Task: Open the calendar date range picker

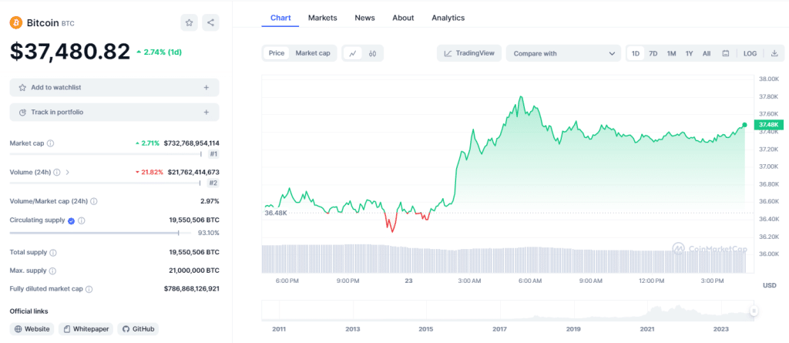Action: pyautogui.click(x=725, y=53)
